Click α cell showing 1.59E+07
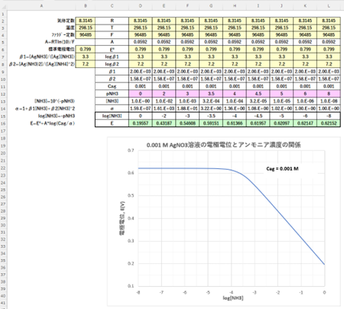 click(x=141, y=109)
